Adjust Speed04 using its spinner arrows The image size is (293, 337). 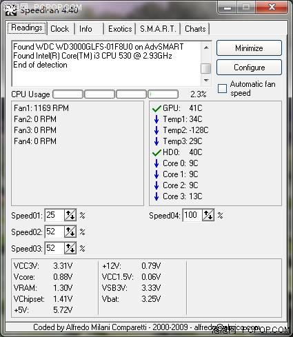click(x=208, y=215)
